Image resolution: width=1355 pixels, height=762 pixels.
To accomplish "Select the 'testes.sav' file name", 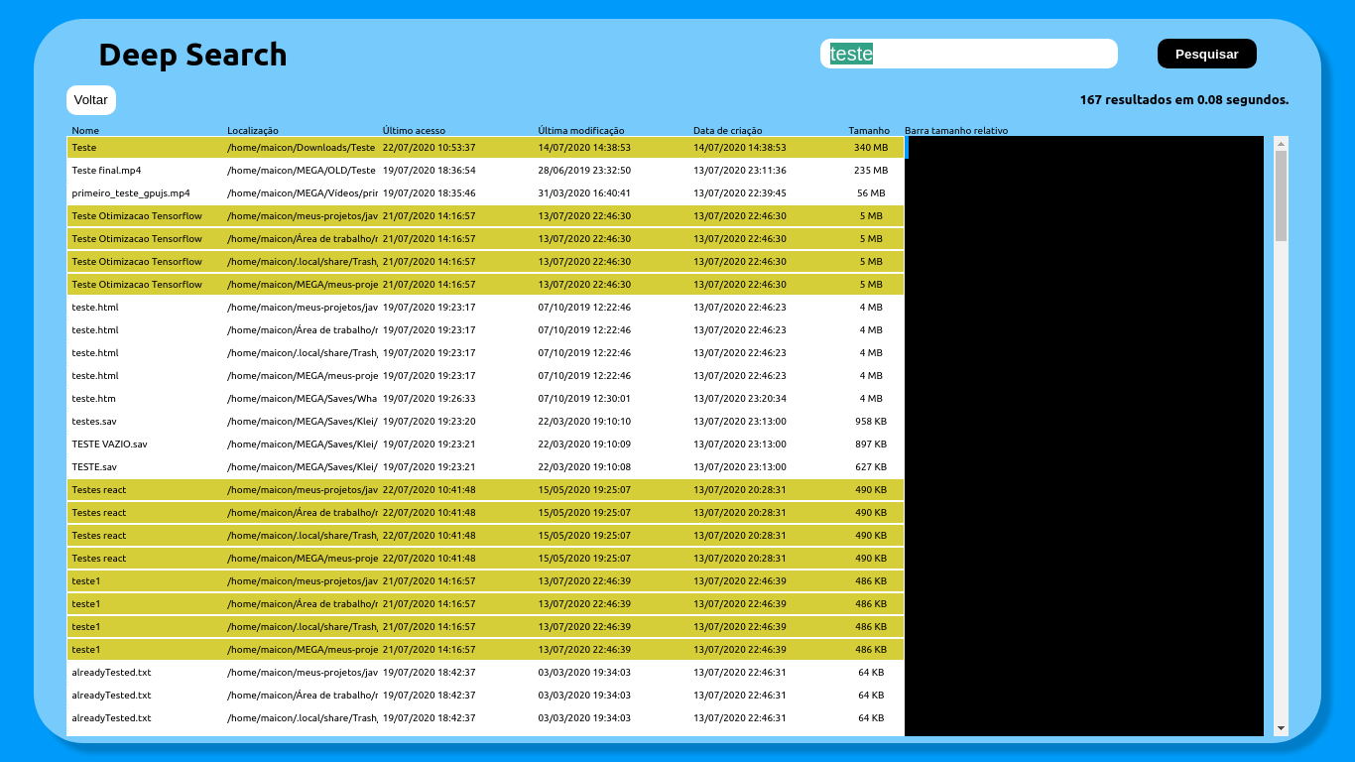I will [94, 422].
